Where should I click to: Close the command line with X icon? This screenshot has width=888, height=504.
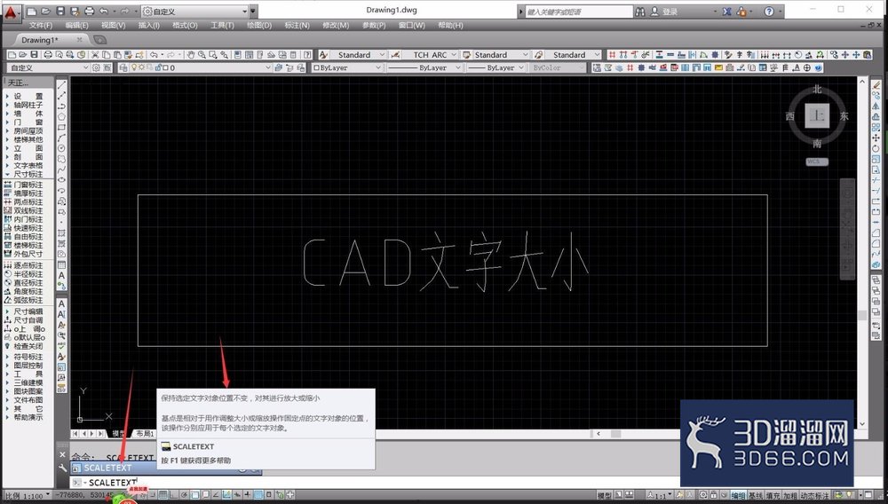62,455
